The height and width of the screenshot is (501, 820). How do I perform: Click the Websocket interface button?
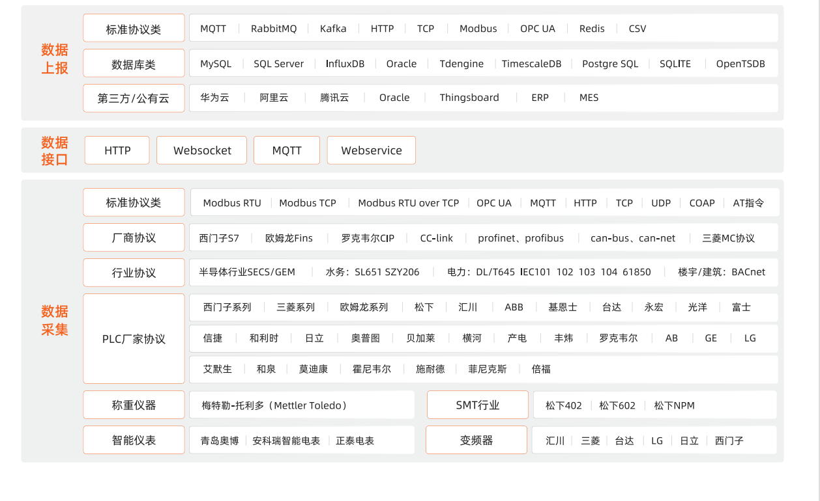click(202, 150)
